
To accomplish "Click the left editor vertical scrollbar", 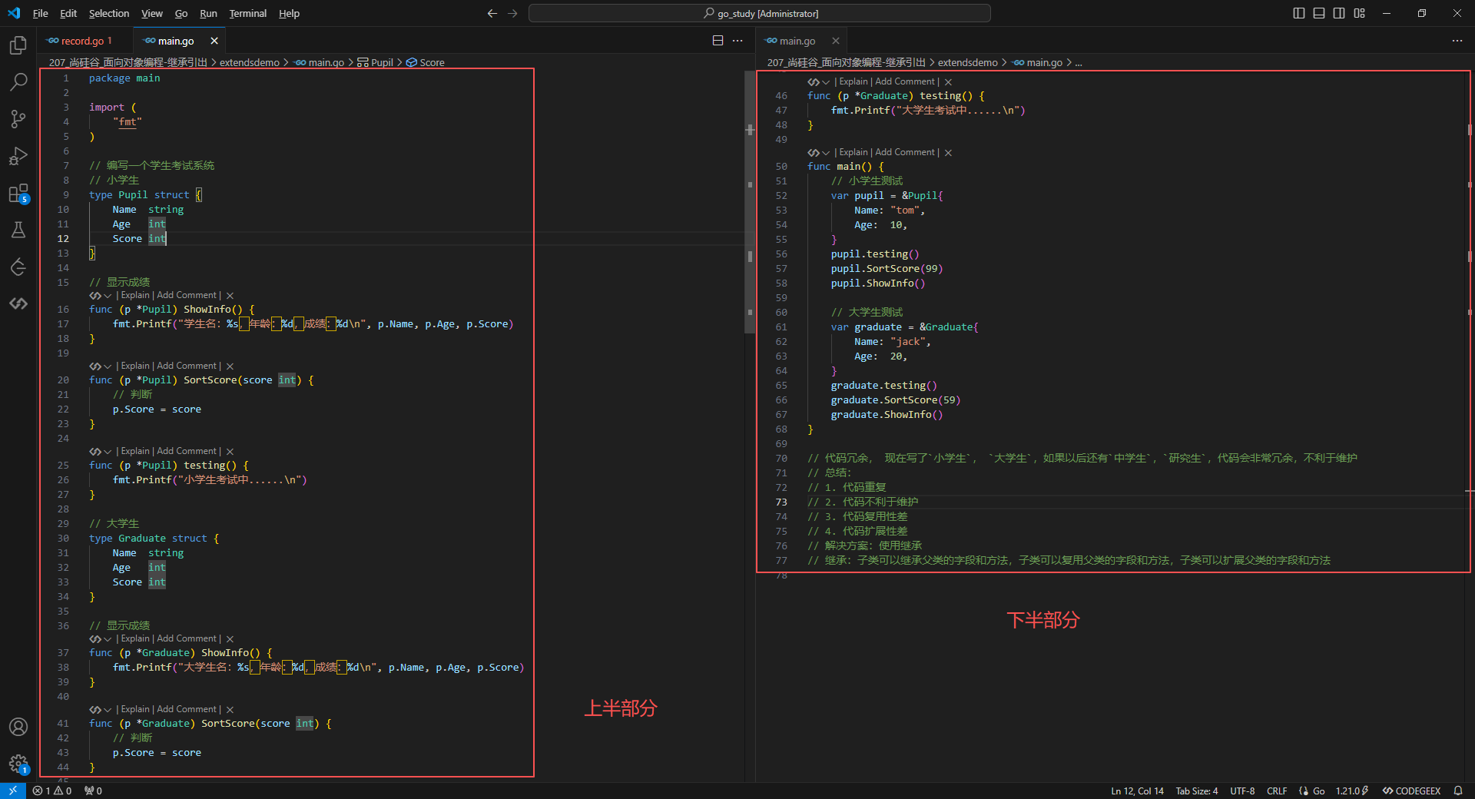I will pos(750,203).
